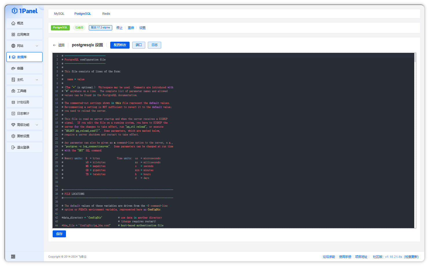
Task: Click the #hba_file config line
Action: click(86, 225)
